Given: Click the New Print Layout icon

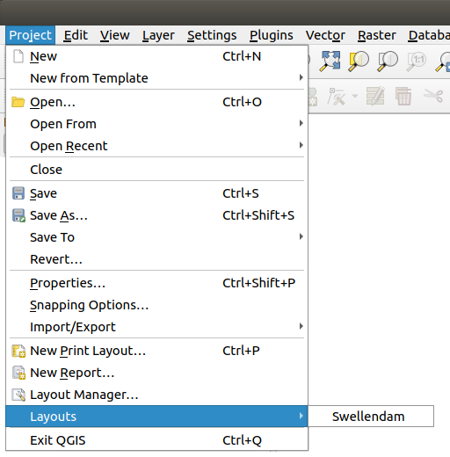Looking at the screenshot, I should (x=18, y=351).
